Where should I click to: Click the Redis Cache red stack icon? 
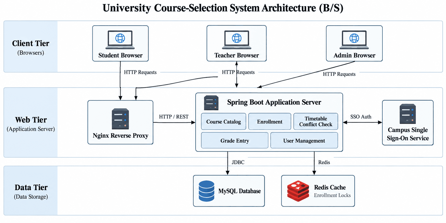[298, 191]
